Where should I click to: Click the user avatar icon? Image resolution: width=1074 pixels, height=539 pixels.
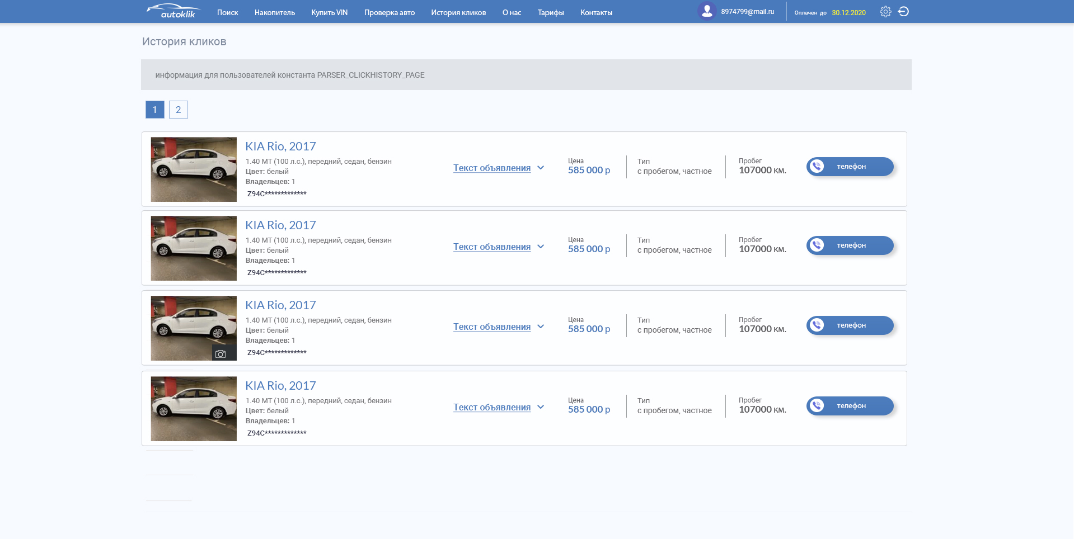(707, 11)
